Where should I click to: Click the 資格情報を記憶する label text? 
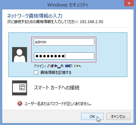point(56,73)
